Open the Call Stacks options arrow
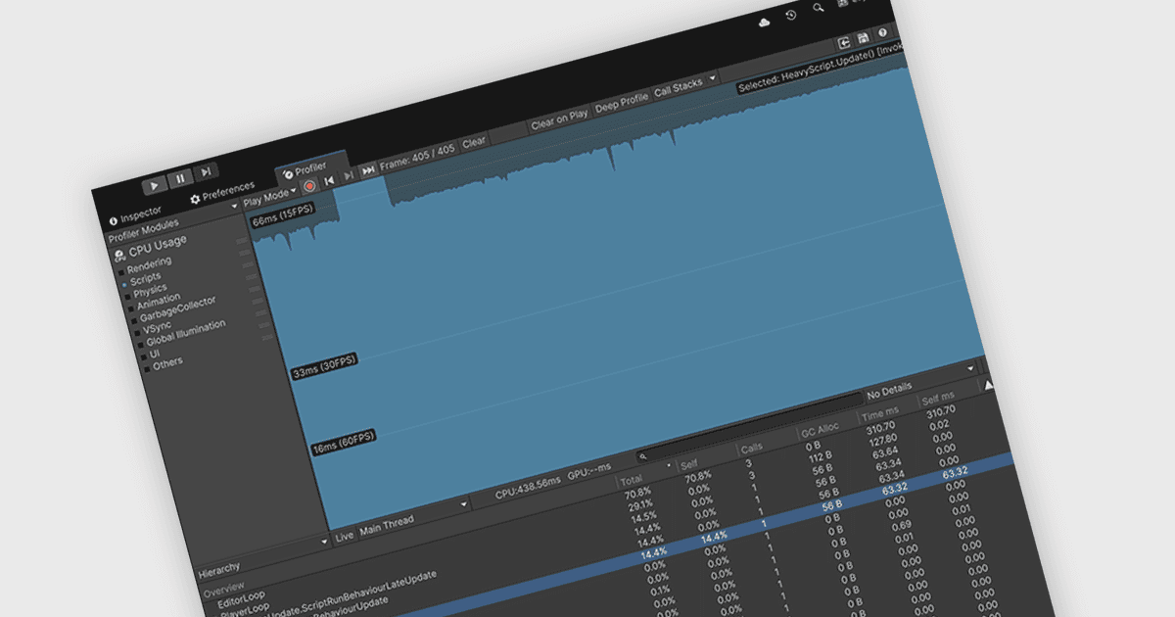The height and width of the screenshot is (617, 1175). [712, 79]
